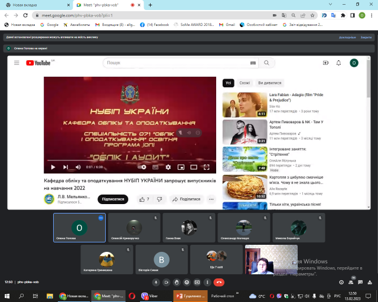
Task: Open Lara Fabian Adagio video thumbnail
Action: [x=245, y=105]
